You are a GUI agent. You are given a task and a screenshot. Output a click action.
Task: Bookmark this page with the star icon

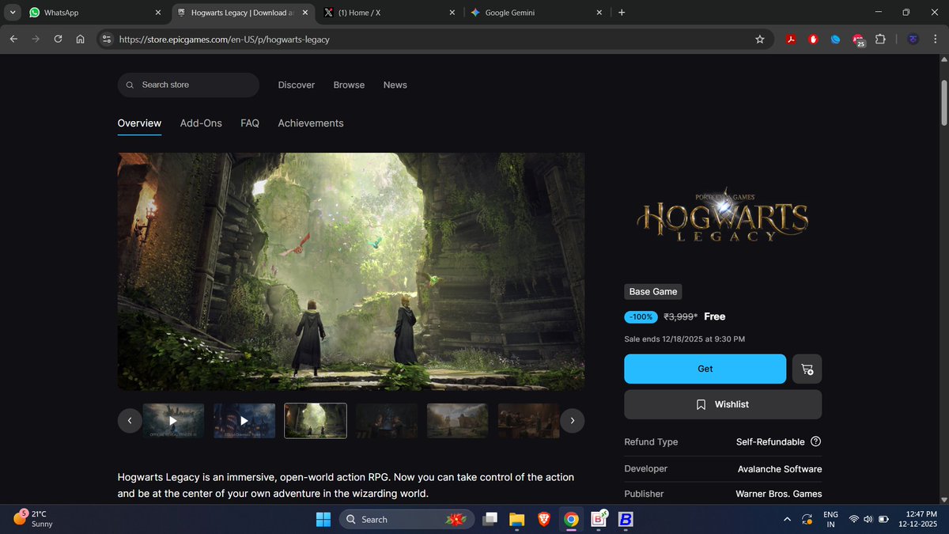coord(760,39)
